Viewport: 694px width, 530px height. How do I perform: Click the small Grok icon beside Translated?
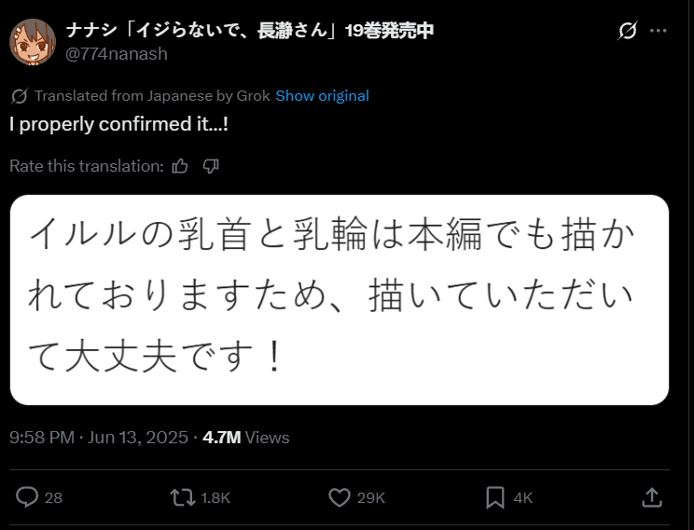point(19,95)
